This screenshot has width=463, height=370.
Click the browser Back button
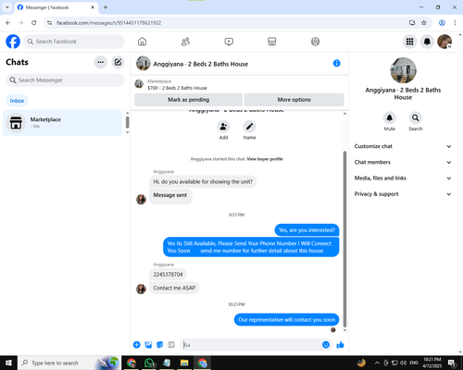(x=8, y=23)
